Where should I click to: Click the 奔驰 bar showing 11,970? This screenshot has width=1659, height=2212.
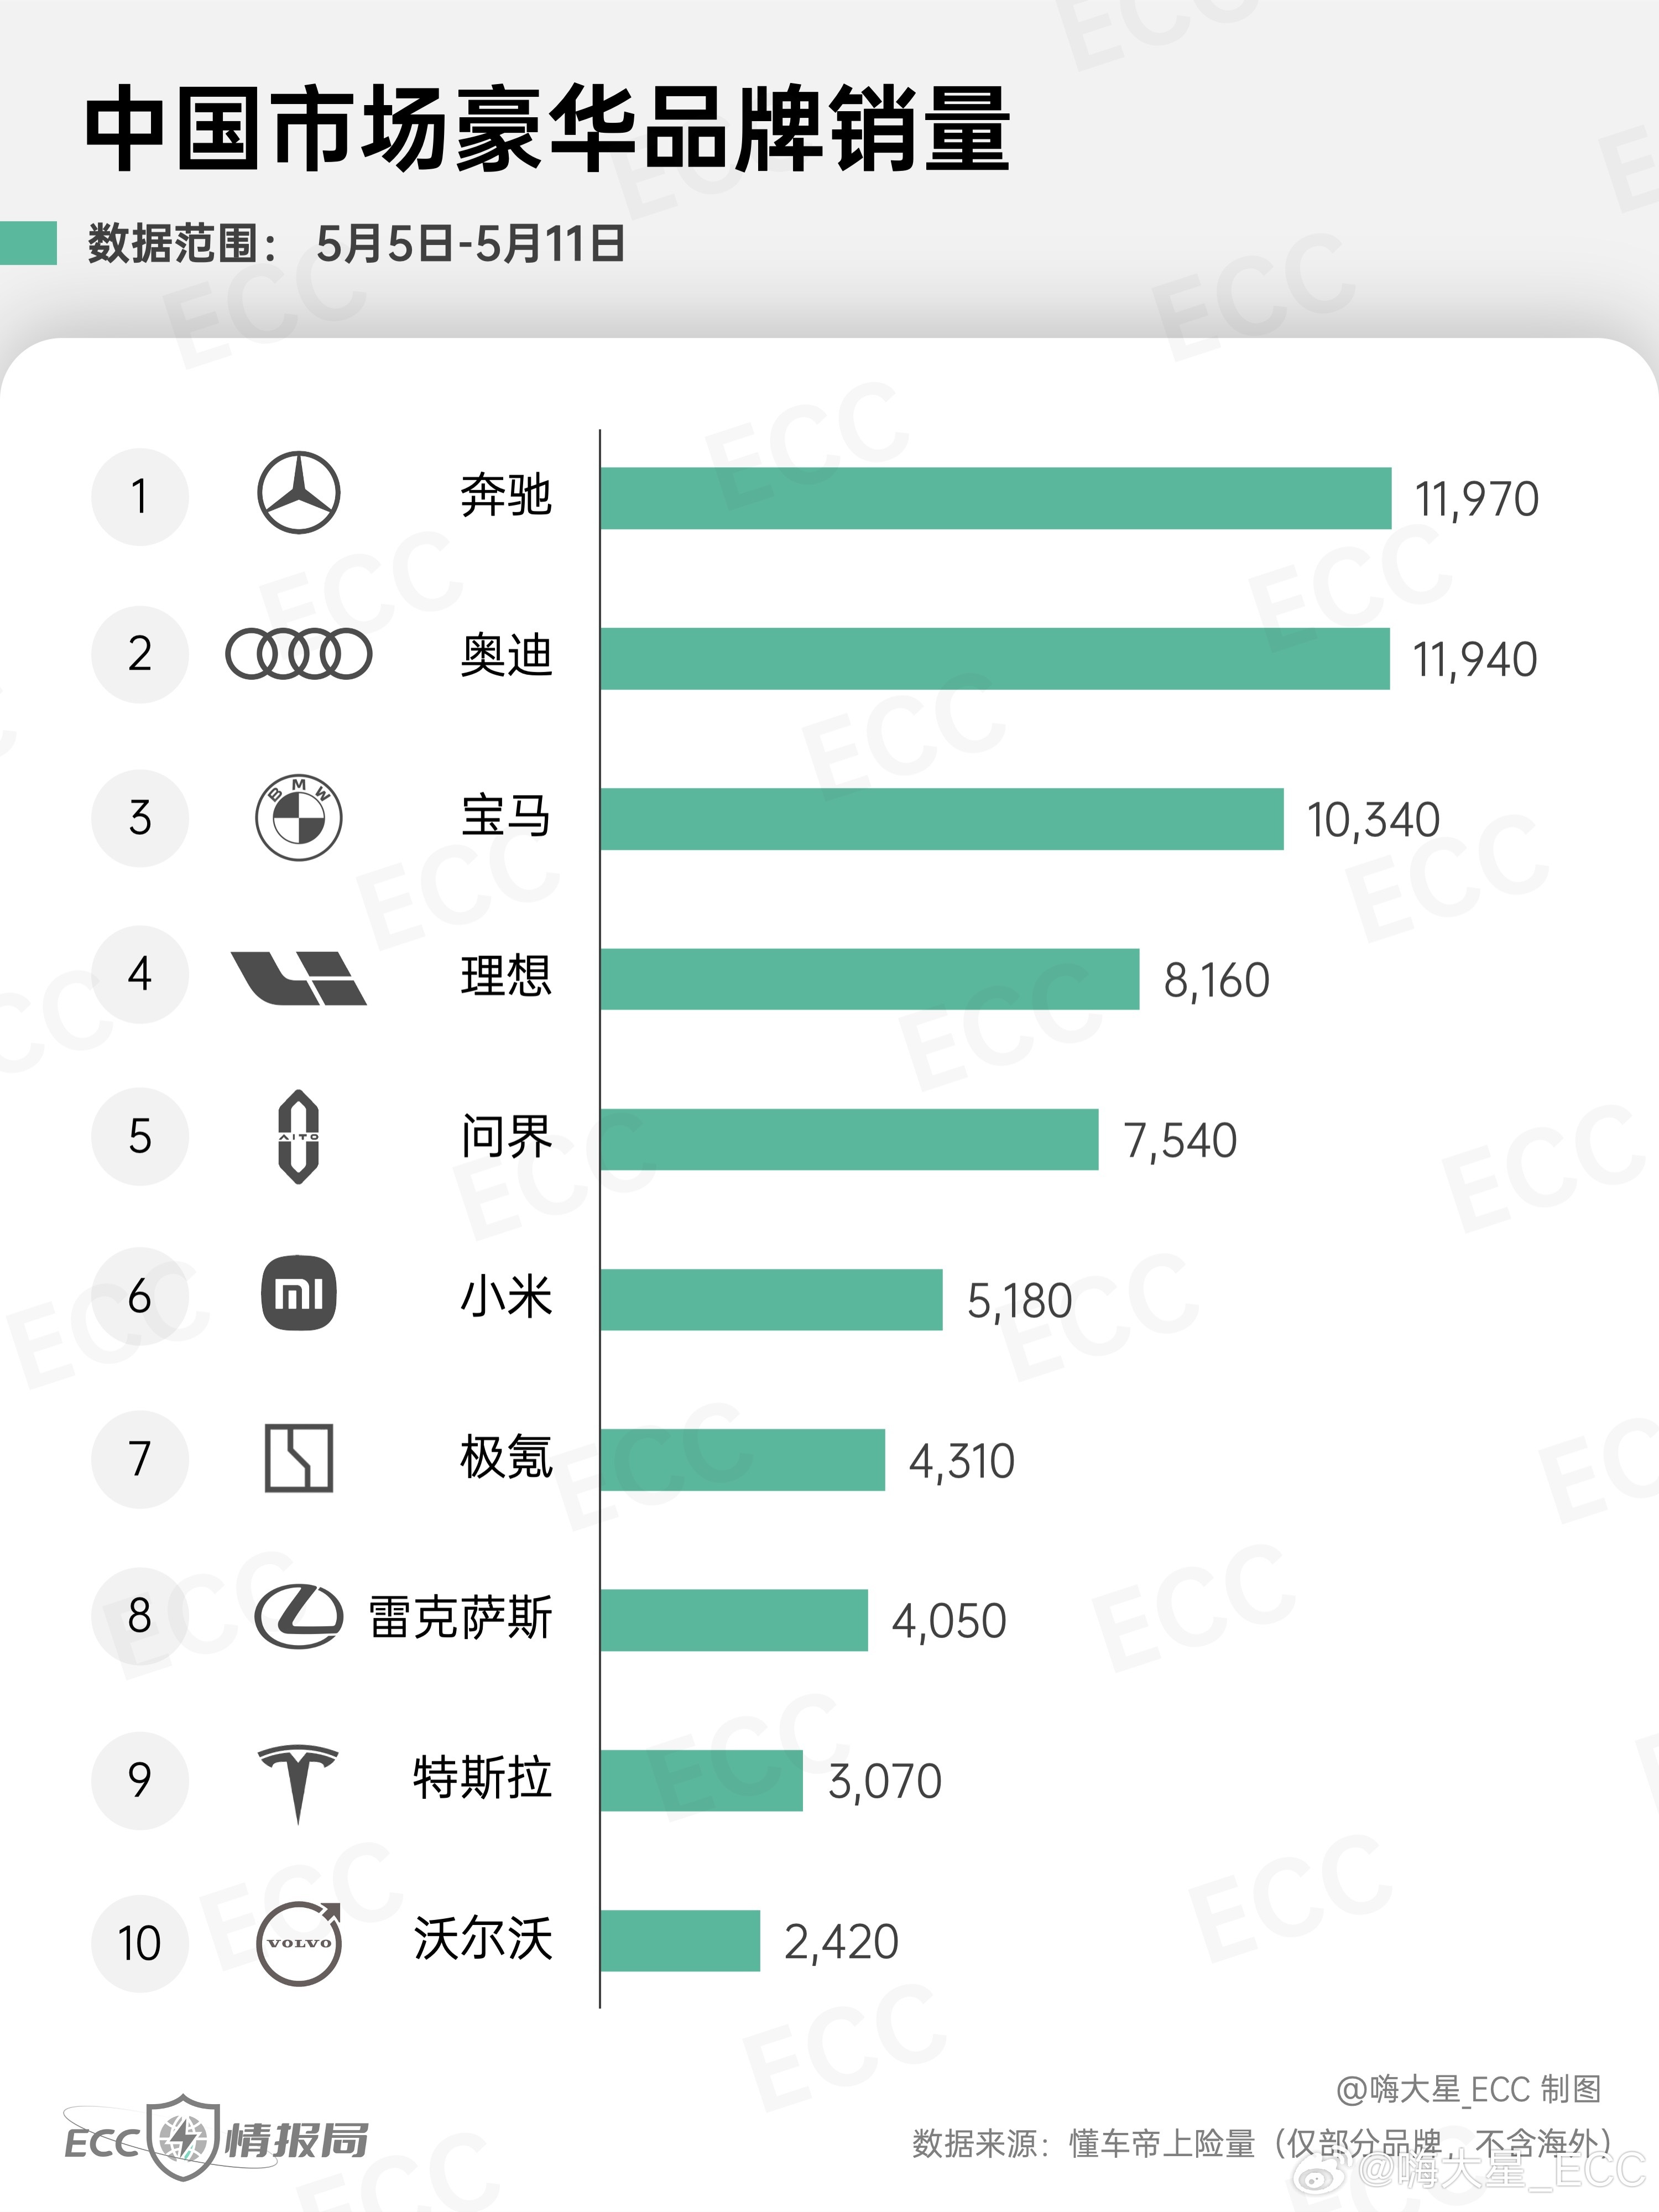[996, 498]
